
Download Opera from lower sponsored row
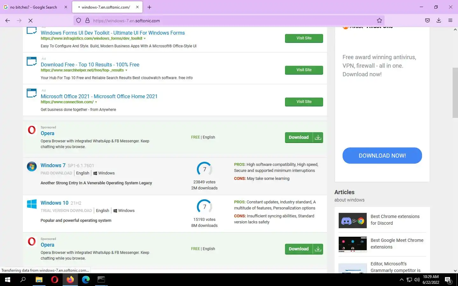304,249
